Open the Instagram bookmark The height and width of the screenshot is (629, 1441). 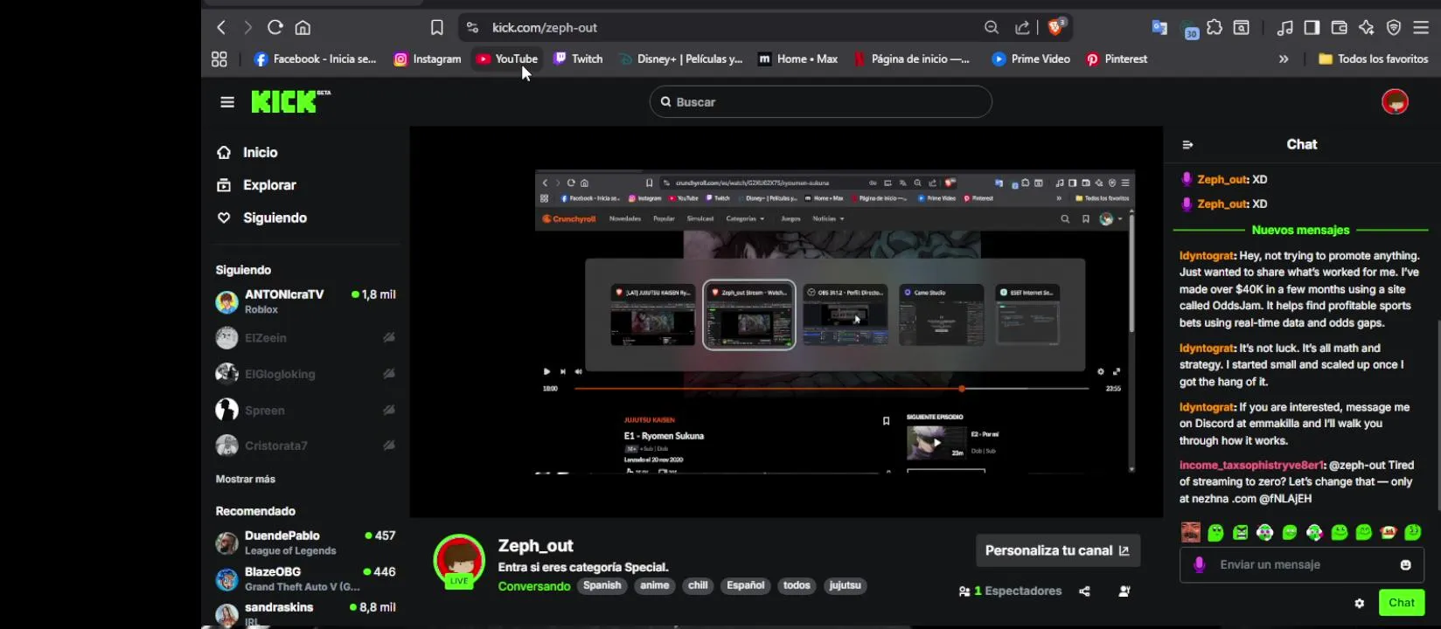pos(428,59)
